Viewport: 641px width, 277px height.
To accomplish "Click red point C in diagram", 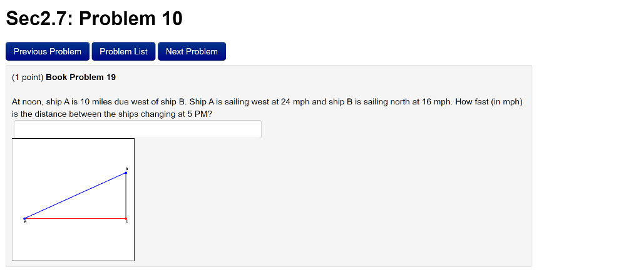I will click(126, 218).
